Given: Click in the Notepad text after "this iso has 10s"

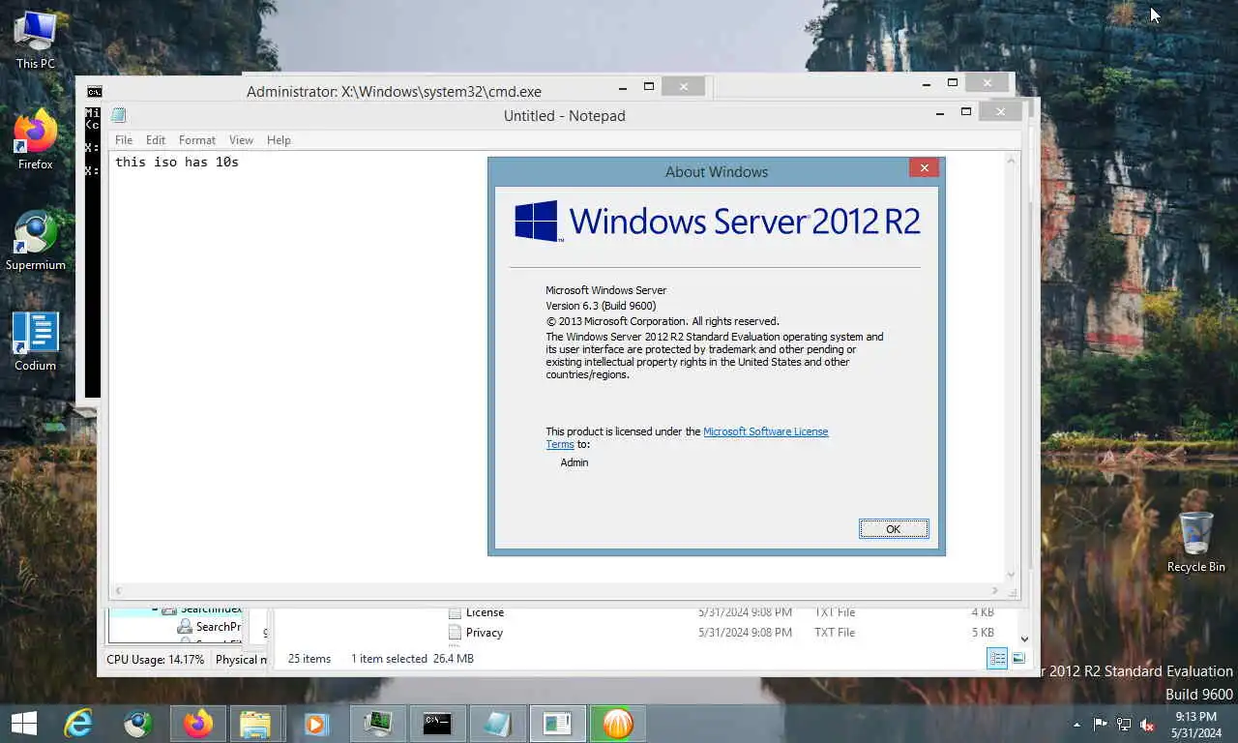Looking at the screenshot, I should pos(240,163).
